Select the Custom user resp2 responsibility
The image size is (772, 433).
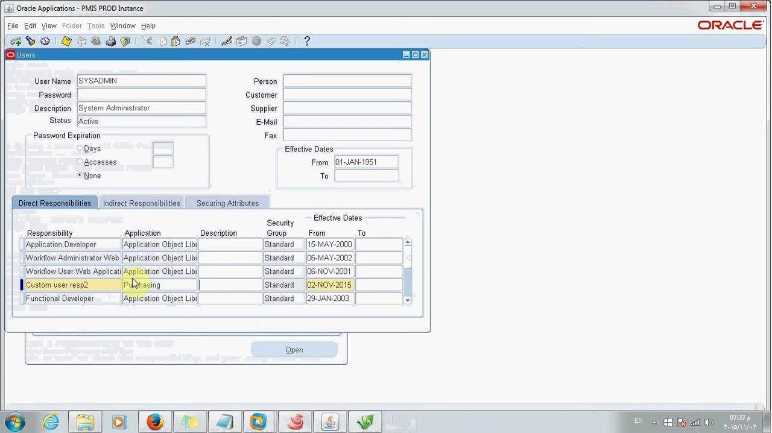point(72,285)
